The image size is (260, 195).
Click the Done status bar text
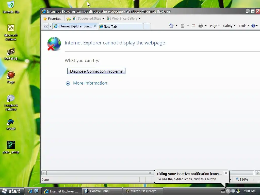click(45, 180)
